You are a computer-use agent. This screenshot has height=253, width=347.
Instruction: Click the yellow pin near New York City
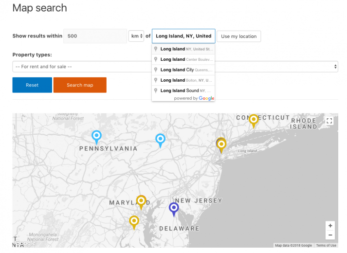pyautogui.click(x=221, y=145)
